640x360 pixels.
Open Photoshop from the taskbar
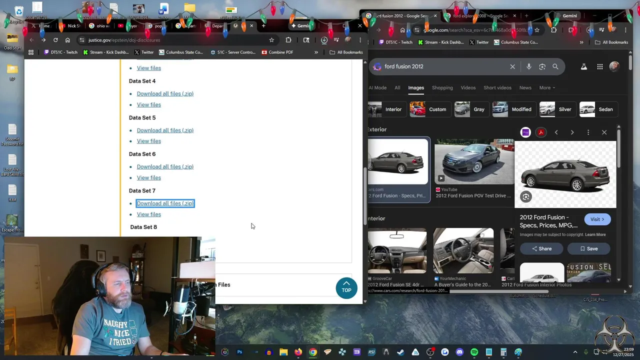coord(239,352)
